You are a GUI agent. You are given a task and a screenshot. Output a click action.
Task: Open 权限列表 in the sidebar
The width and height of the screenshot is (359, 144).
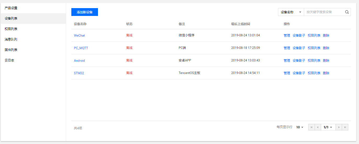pos(33,29)
